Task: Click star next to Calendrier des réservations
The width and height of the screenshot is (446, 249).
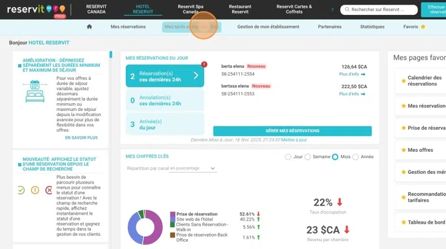Action: click(403, 81)
